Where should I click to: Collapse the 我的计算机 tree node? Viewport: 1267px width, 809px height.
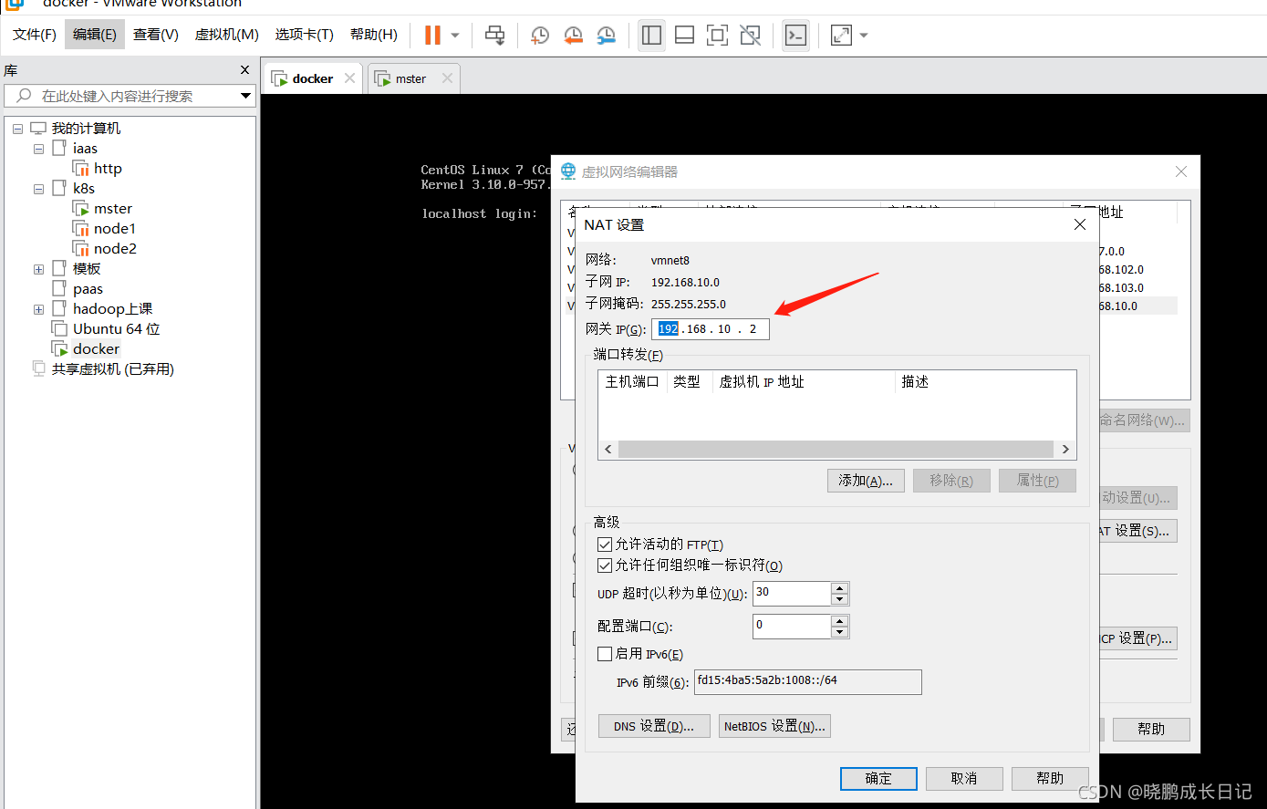(17, 129)
